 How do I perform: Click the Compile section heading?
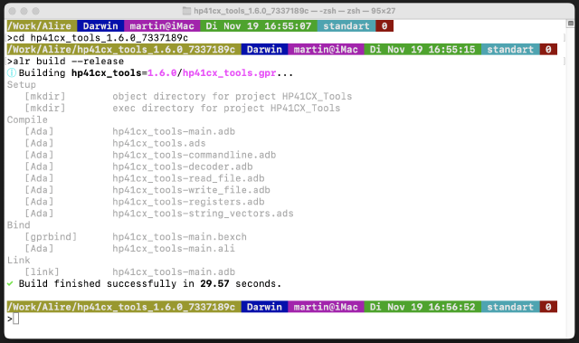(x=27, y=120)
